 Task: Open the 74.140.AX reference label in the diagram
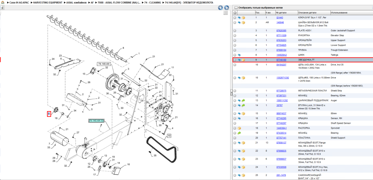click(x=104, y=64)
